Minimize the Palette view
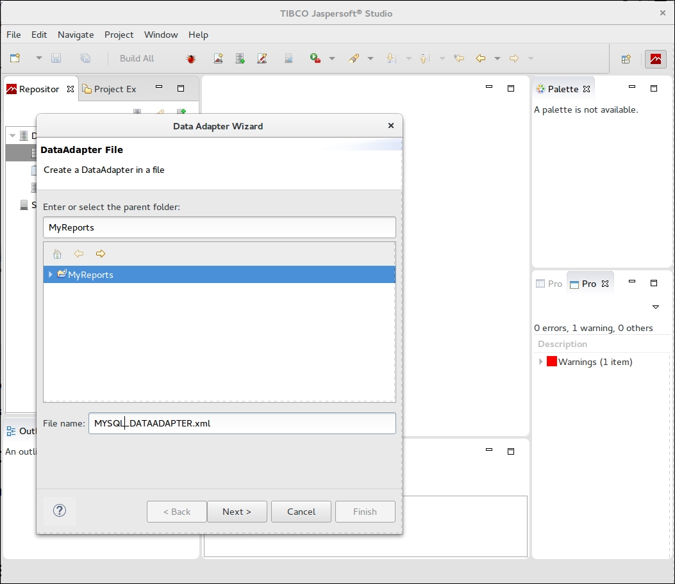 click(x=632, y=87)
